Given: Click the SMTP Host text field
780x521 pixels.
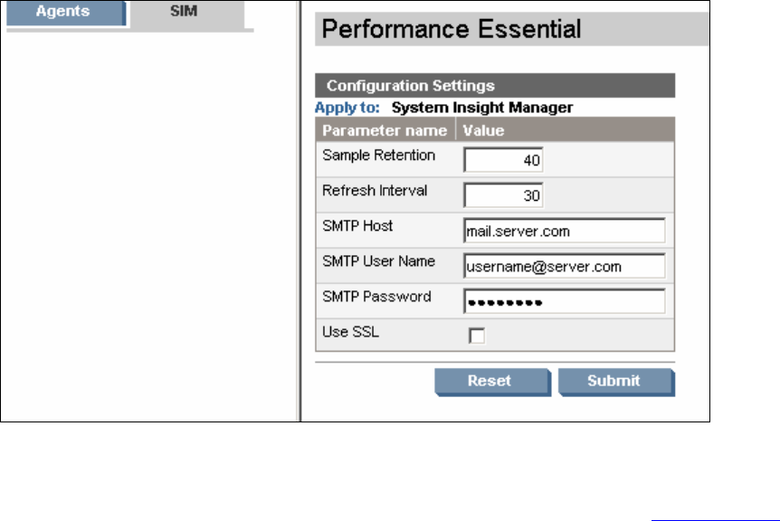Looking at the screenshot, I should [564, 231].
